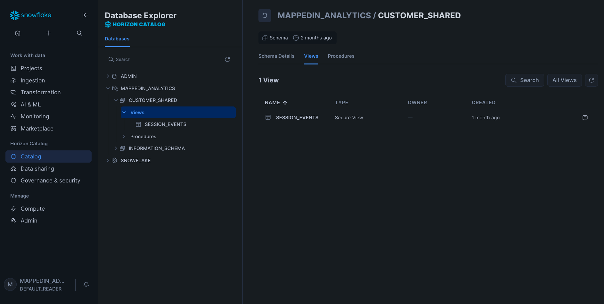
Task: Click the database icon beside breadcrumb
Action: pos(265,15)
